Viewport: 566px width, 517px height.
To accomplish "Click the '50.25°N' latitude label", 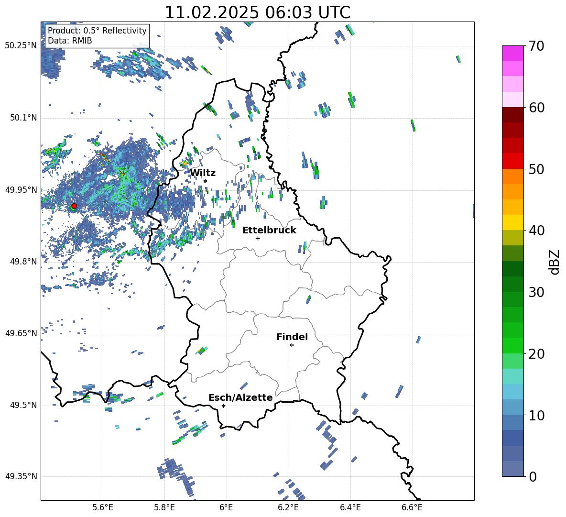I will 21,46.
